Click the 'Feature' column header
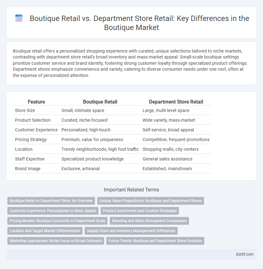263x269 pixels. [x=36, y=102]
